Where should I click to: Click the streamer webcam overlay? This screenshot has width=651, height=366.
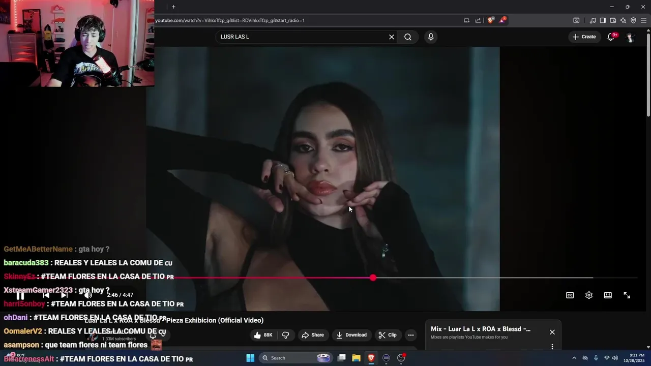click(x=77, y=43)
